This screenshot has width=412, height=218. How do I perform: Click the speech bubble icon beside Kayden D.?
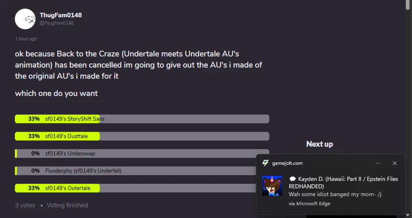(x=293, y=179)
